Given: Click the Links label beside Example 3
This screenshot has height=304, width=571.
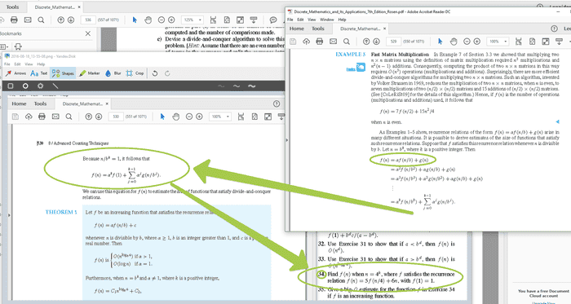Looking at the screenshot, I should coord(351,69).
